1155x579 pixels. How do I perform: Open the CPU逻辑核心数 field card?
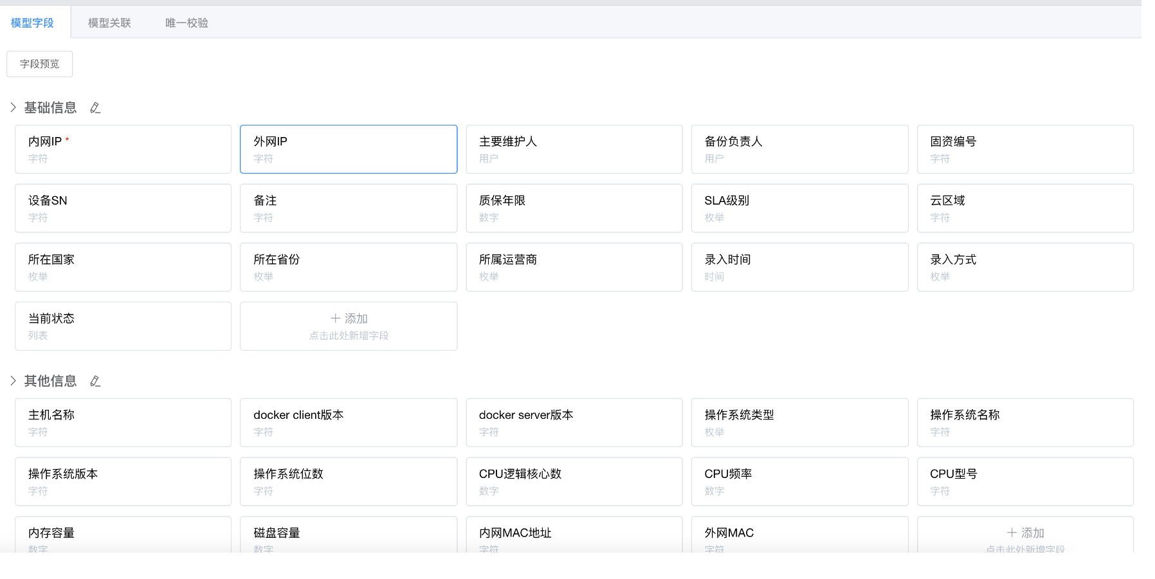pyautogui.click(x=574, y=482)
